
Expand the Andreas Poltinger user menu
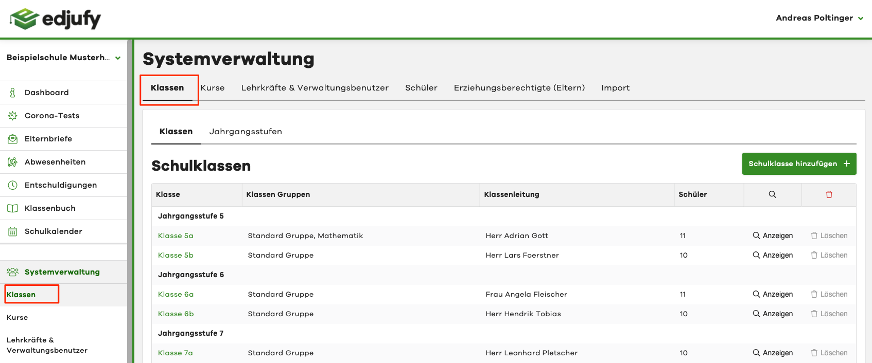pos(819,18)
